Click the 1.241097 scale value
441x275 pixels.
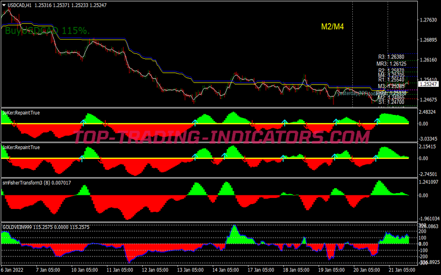tap(429, 182)
